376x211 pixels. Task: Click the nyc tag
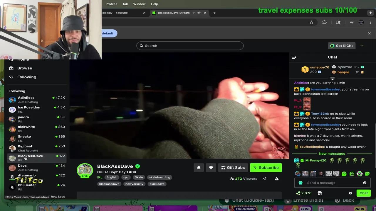(x=126, y=177)
